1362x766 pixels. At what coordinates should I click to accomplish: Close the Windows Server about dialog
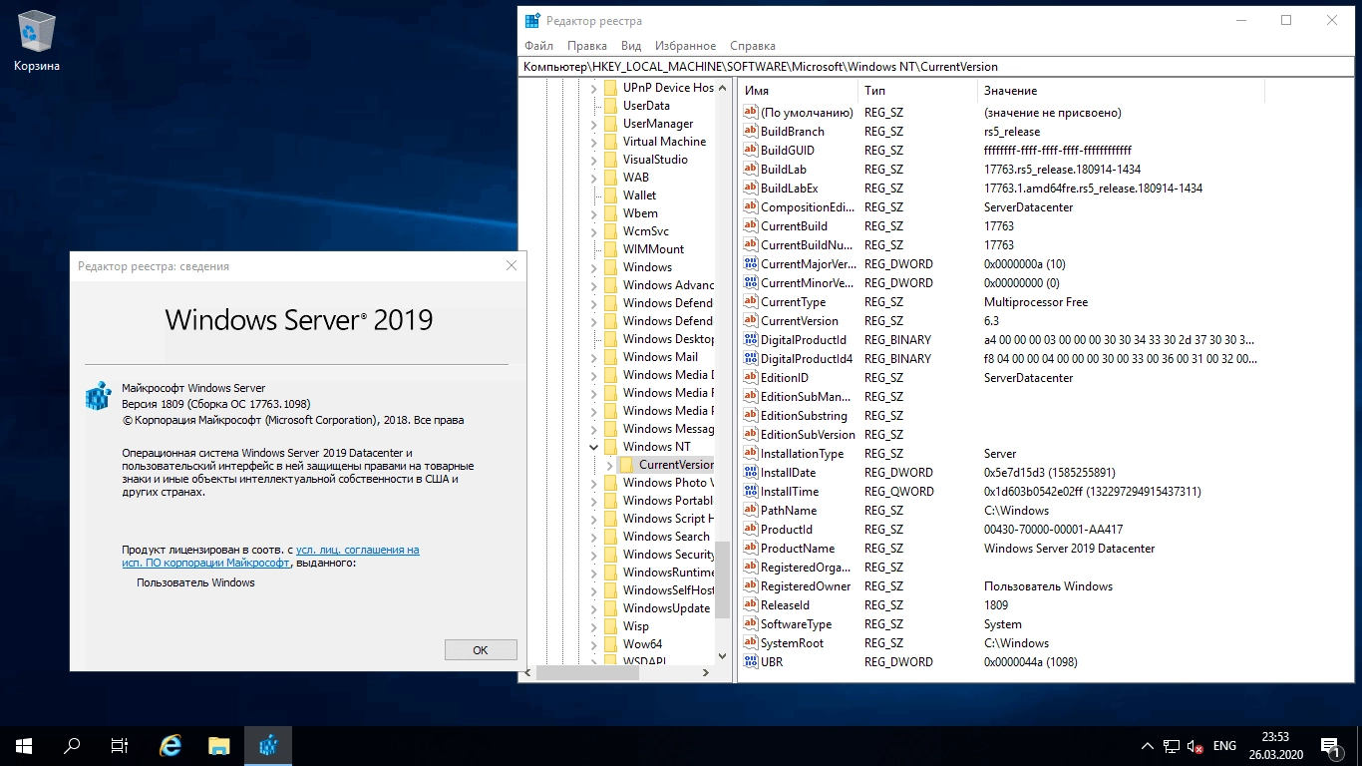[511, 266]
